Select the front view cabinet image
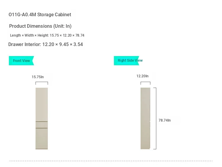 pyautogui.click(x=42, y=118)
